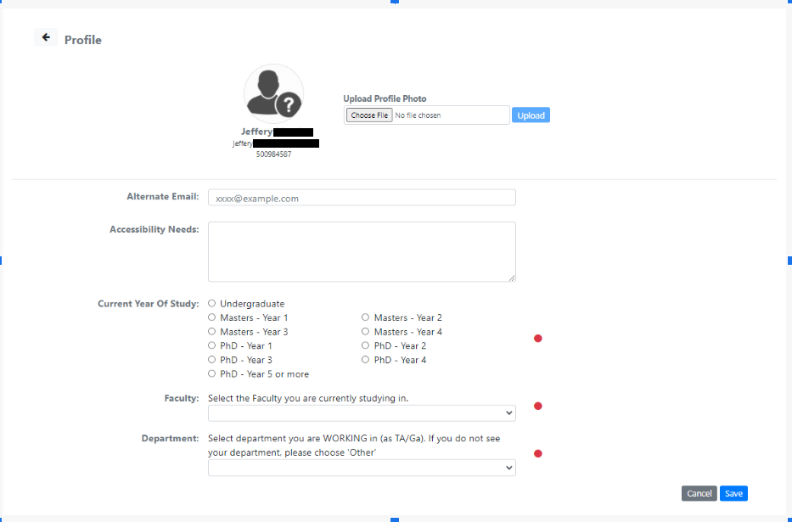Choose Masters - Year 2 radio button
792x522 pixels.
[366, 317]
